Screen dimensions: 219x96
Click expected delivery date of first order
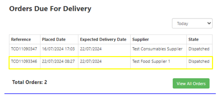click(x=91, y=49)
